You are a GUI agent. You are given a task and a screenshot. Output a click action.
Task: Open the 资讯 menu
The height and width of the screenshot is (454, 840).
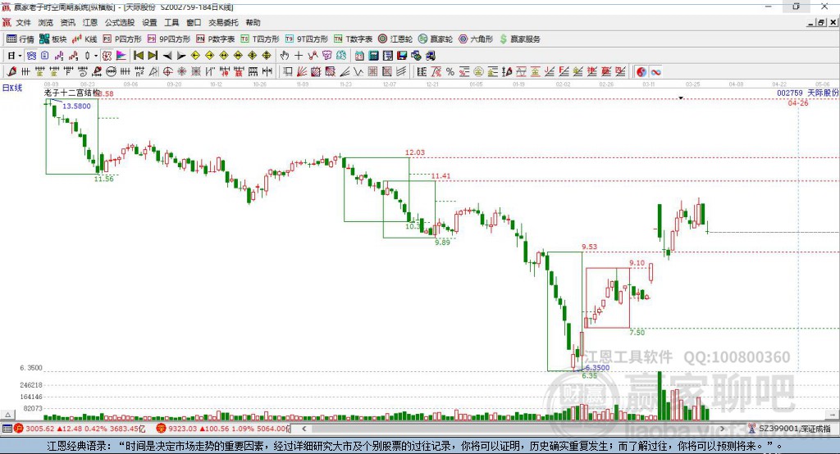(68, 22)
